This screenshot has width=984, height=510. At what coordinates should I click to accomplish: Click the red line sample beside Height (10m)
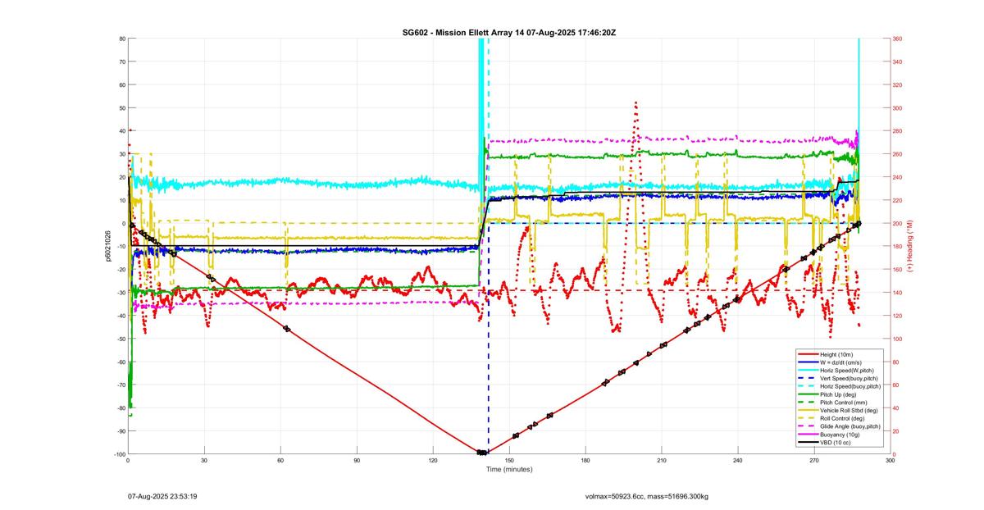pos(808,354)
